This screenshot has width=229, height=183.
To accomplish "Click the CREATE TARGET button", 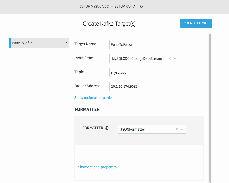I will pos(196,23).
